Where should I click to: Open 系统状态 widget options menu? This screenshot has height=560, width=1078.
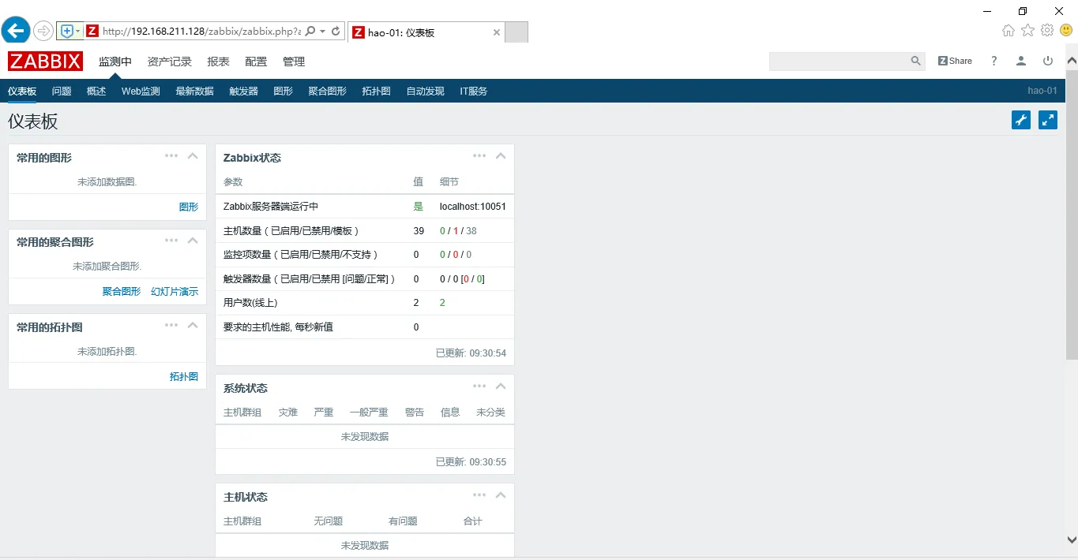pyautogui.click(x=479, y=386)
